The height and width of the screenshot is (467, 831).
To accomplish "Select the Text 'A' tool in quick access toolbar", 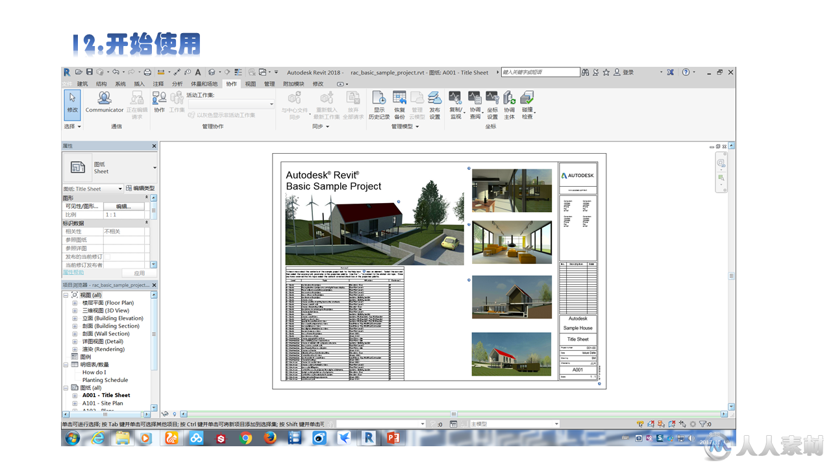I will tap(198, 72).
